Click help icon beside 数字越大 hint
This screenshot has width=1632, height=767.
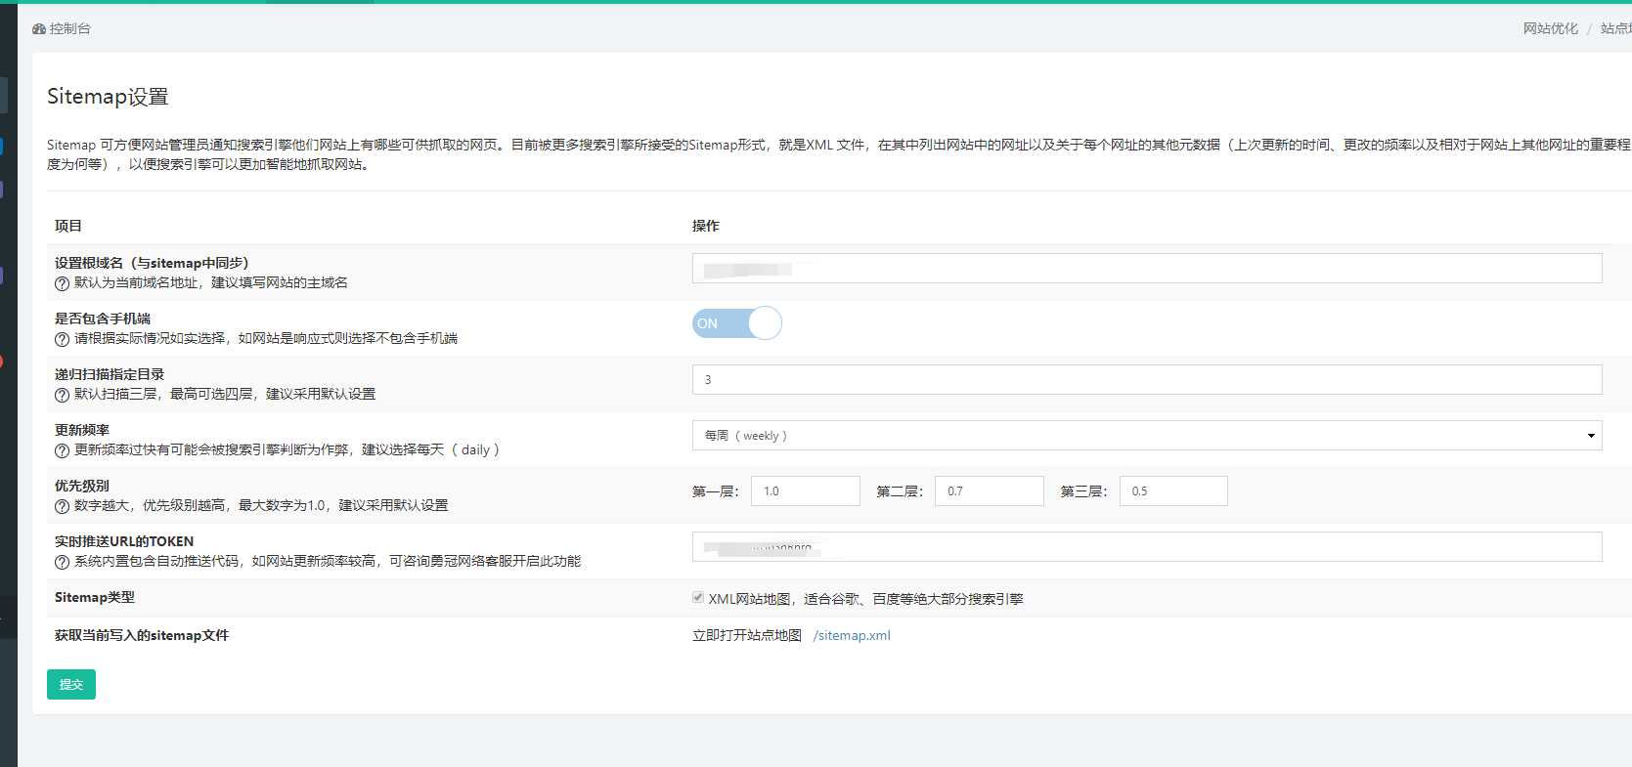pyautogui.click(x=62, y=506)
